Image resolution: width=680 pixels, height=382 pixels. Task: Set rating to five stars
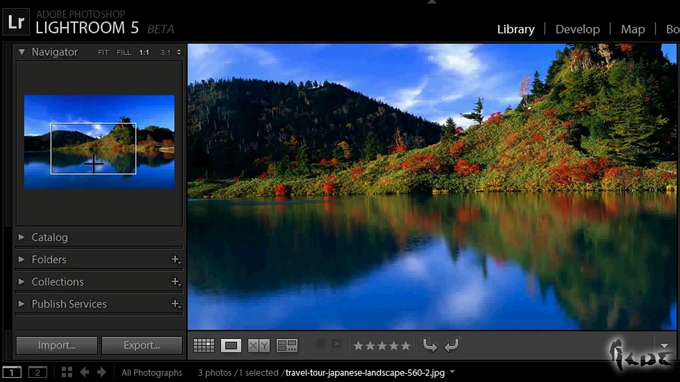tap(406, 346)
